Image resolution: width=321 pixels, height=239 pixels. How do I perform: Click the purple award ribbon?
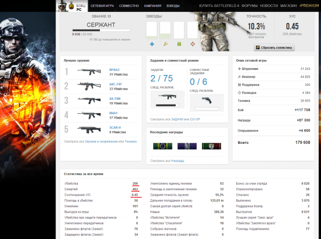click(187, 146)
